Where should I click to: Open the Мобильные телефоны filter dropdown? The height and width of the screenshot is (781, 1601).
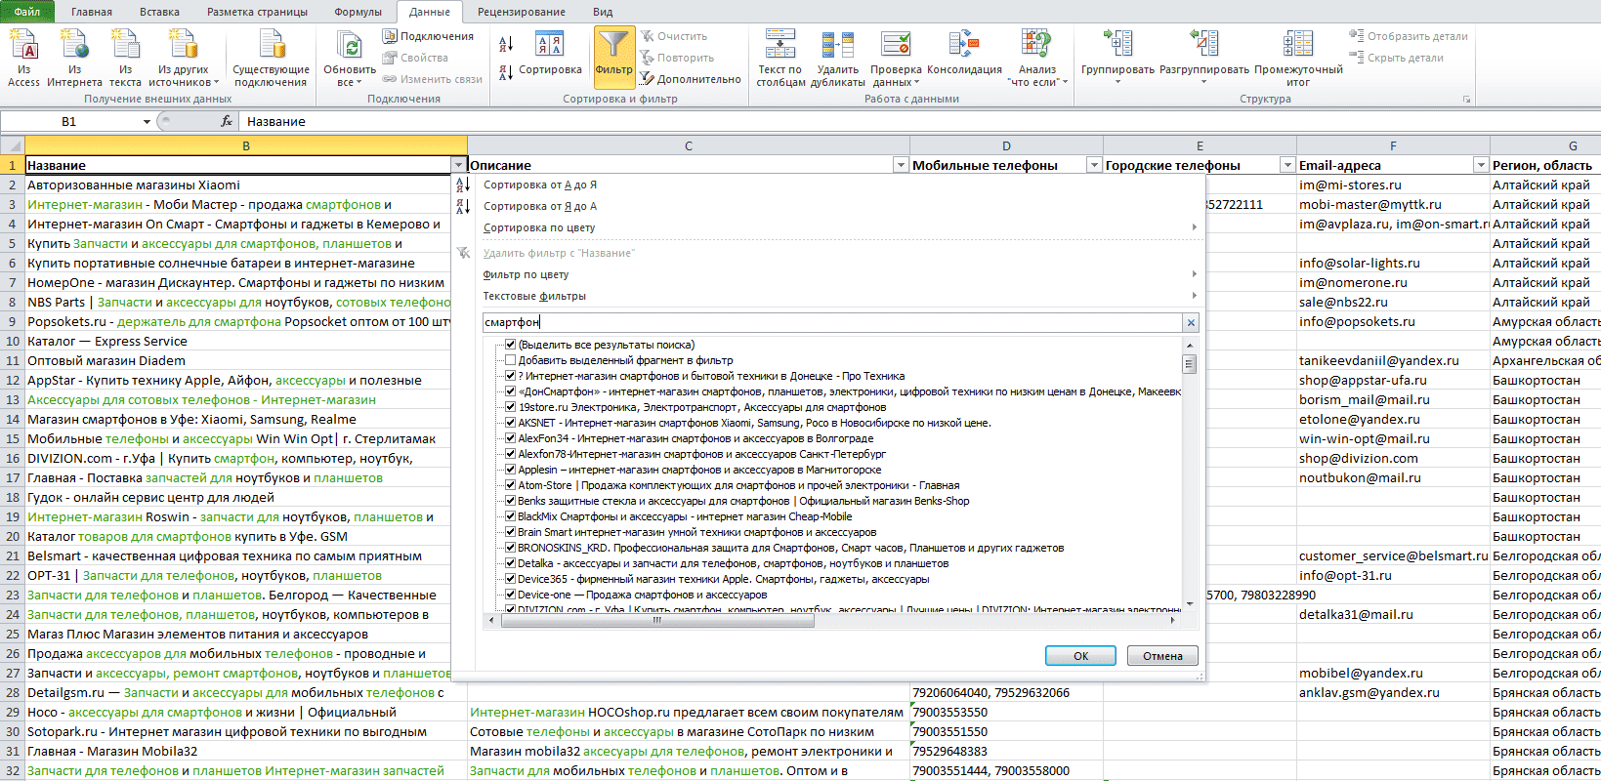click(x=1094, y=165)
